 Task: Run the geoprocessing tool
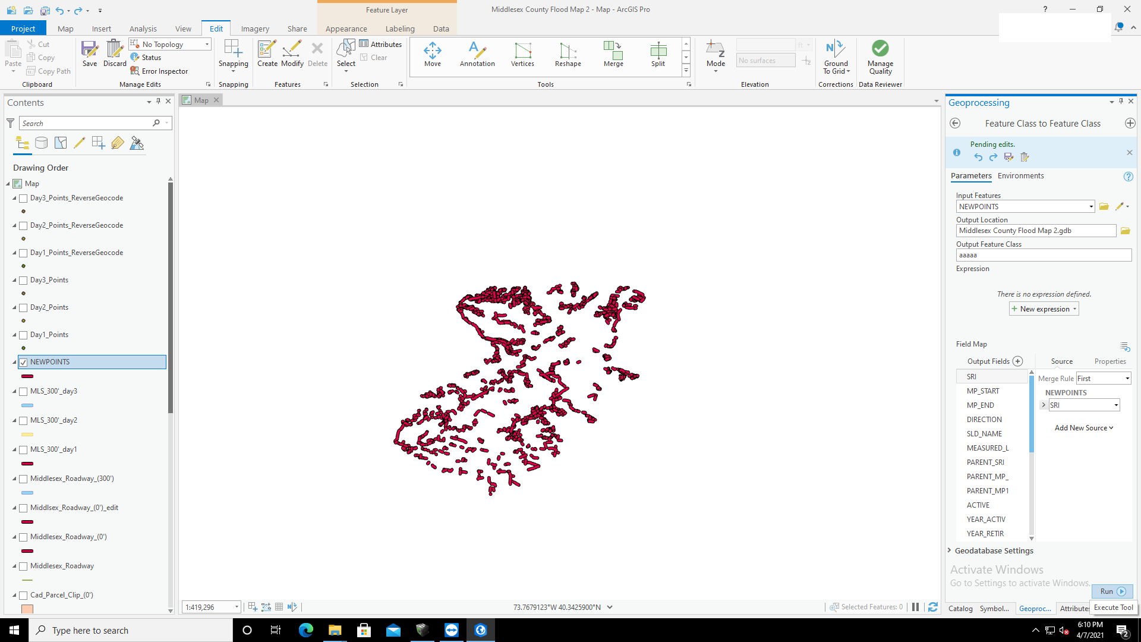(x=1112, y=591)
